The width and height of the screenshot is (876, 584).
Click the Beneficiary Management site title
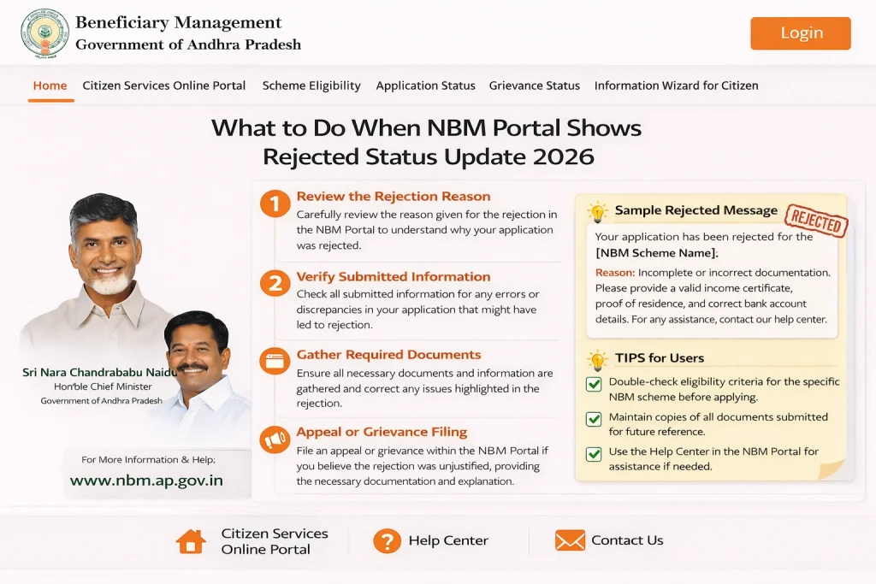click(178, 22)
